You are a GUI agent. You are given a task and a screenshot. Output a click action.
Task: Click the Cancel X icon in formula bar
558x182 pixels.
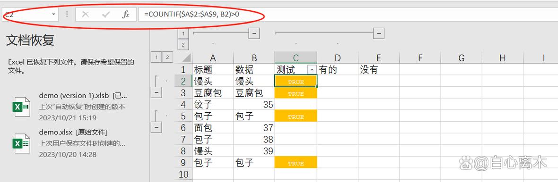click(86, 15)
